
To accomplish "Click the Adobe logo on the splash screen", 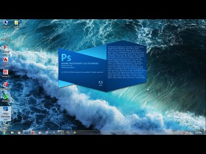I will (101, 83).
